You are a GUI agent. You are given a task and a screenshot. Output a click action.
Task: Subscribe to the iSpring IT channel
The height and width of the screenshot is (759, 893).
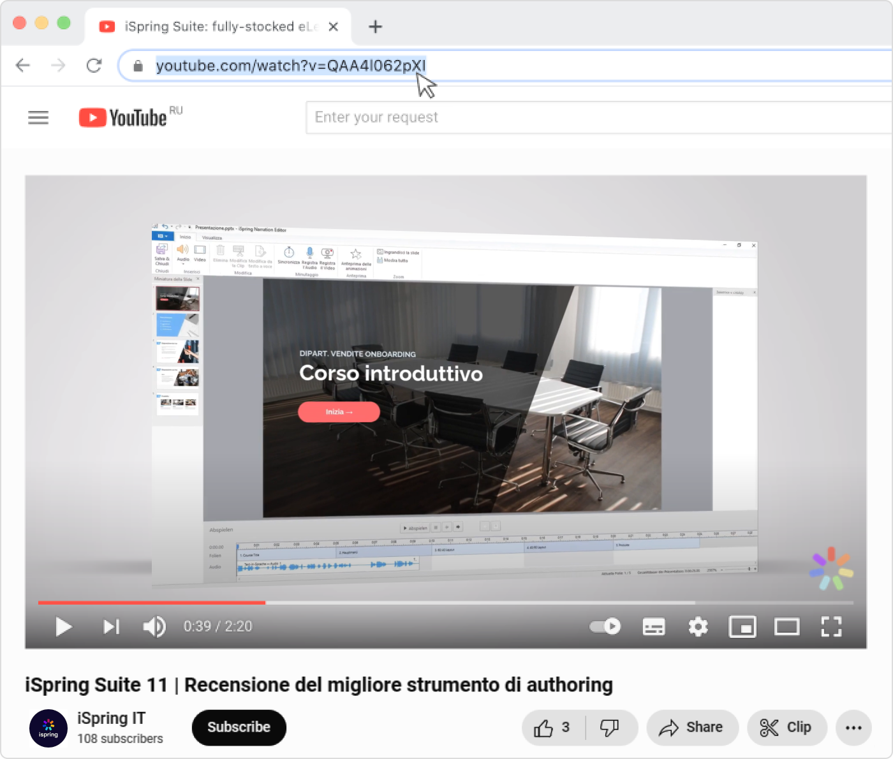[x=239, y=727]
